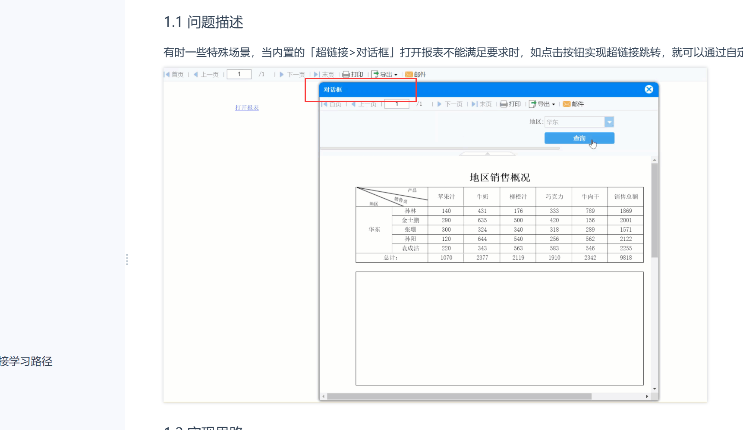Screen dimensions: 743x430
Task: Click the total cell 2377
Action: [482, 258]
